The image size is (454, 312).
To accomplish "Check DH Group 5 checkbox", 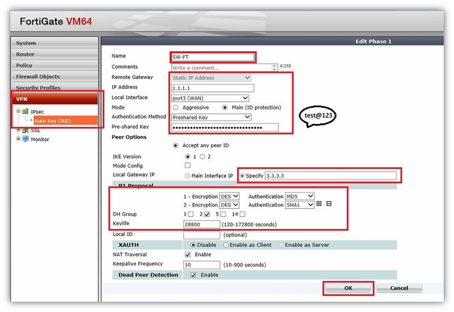I will pyautogui.click(x=223, y=214).
